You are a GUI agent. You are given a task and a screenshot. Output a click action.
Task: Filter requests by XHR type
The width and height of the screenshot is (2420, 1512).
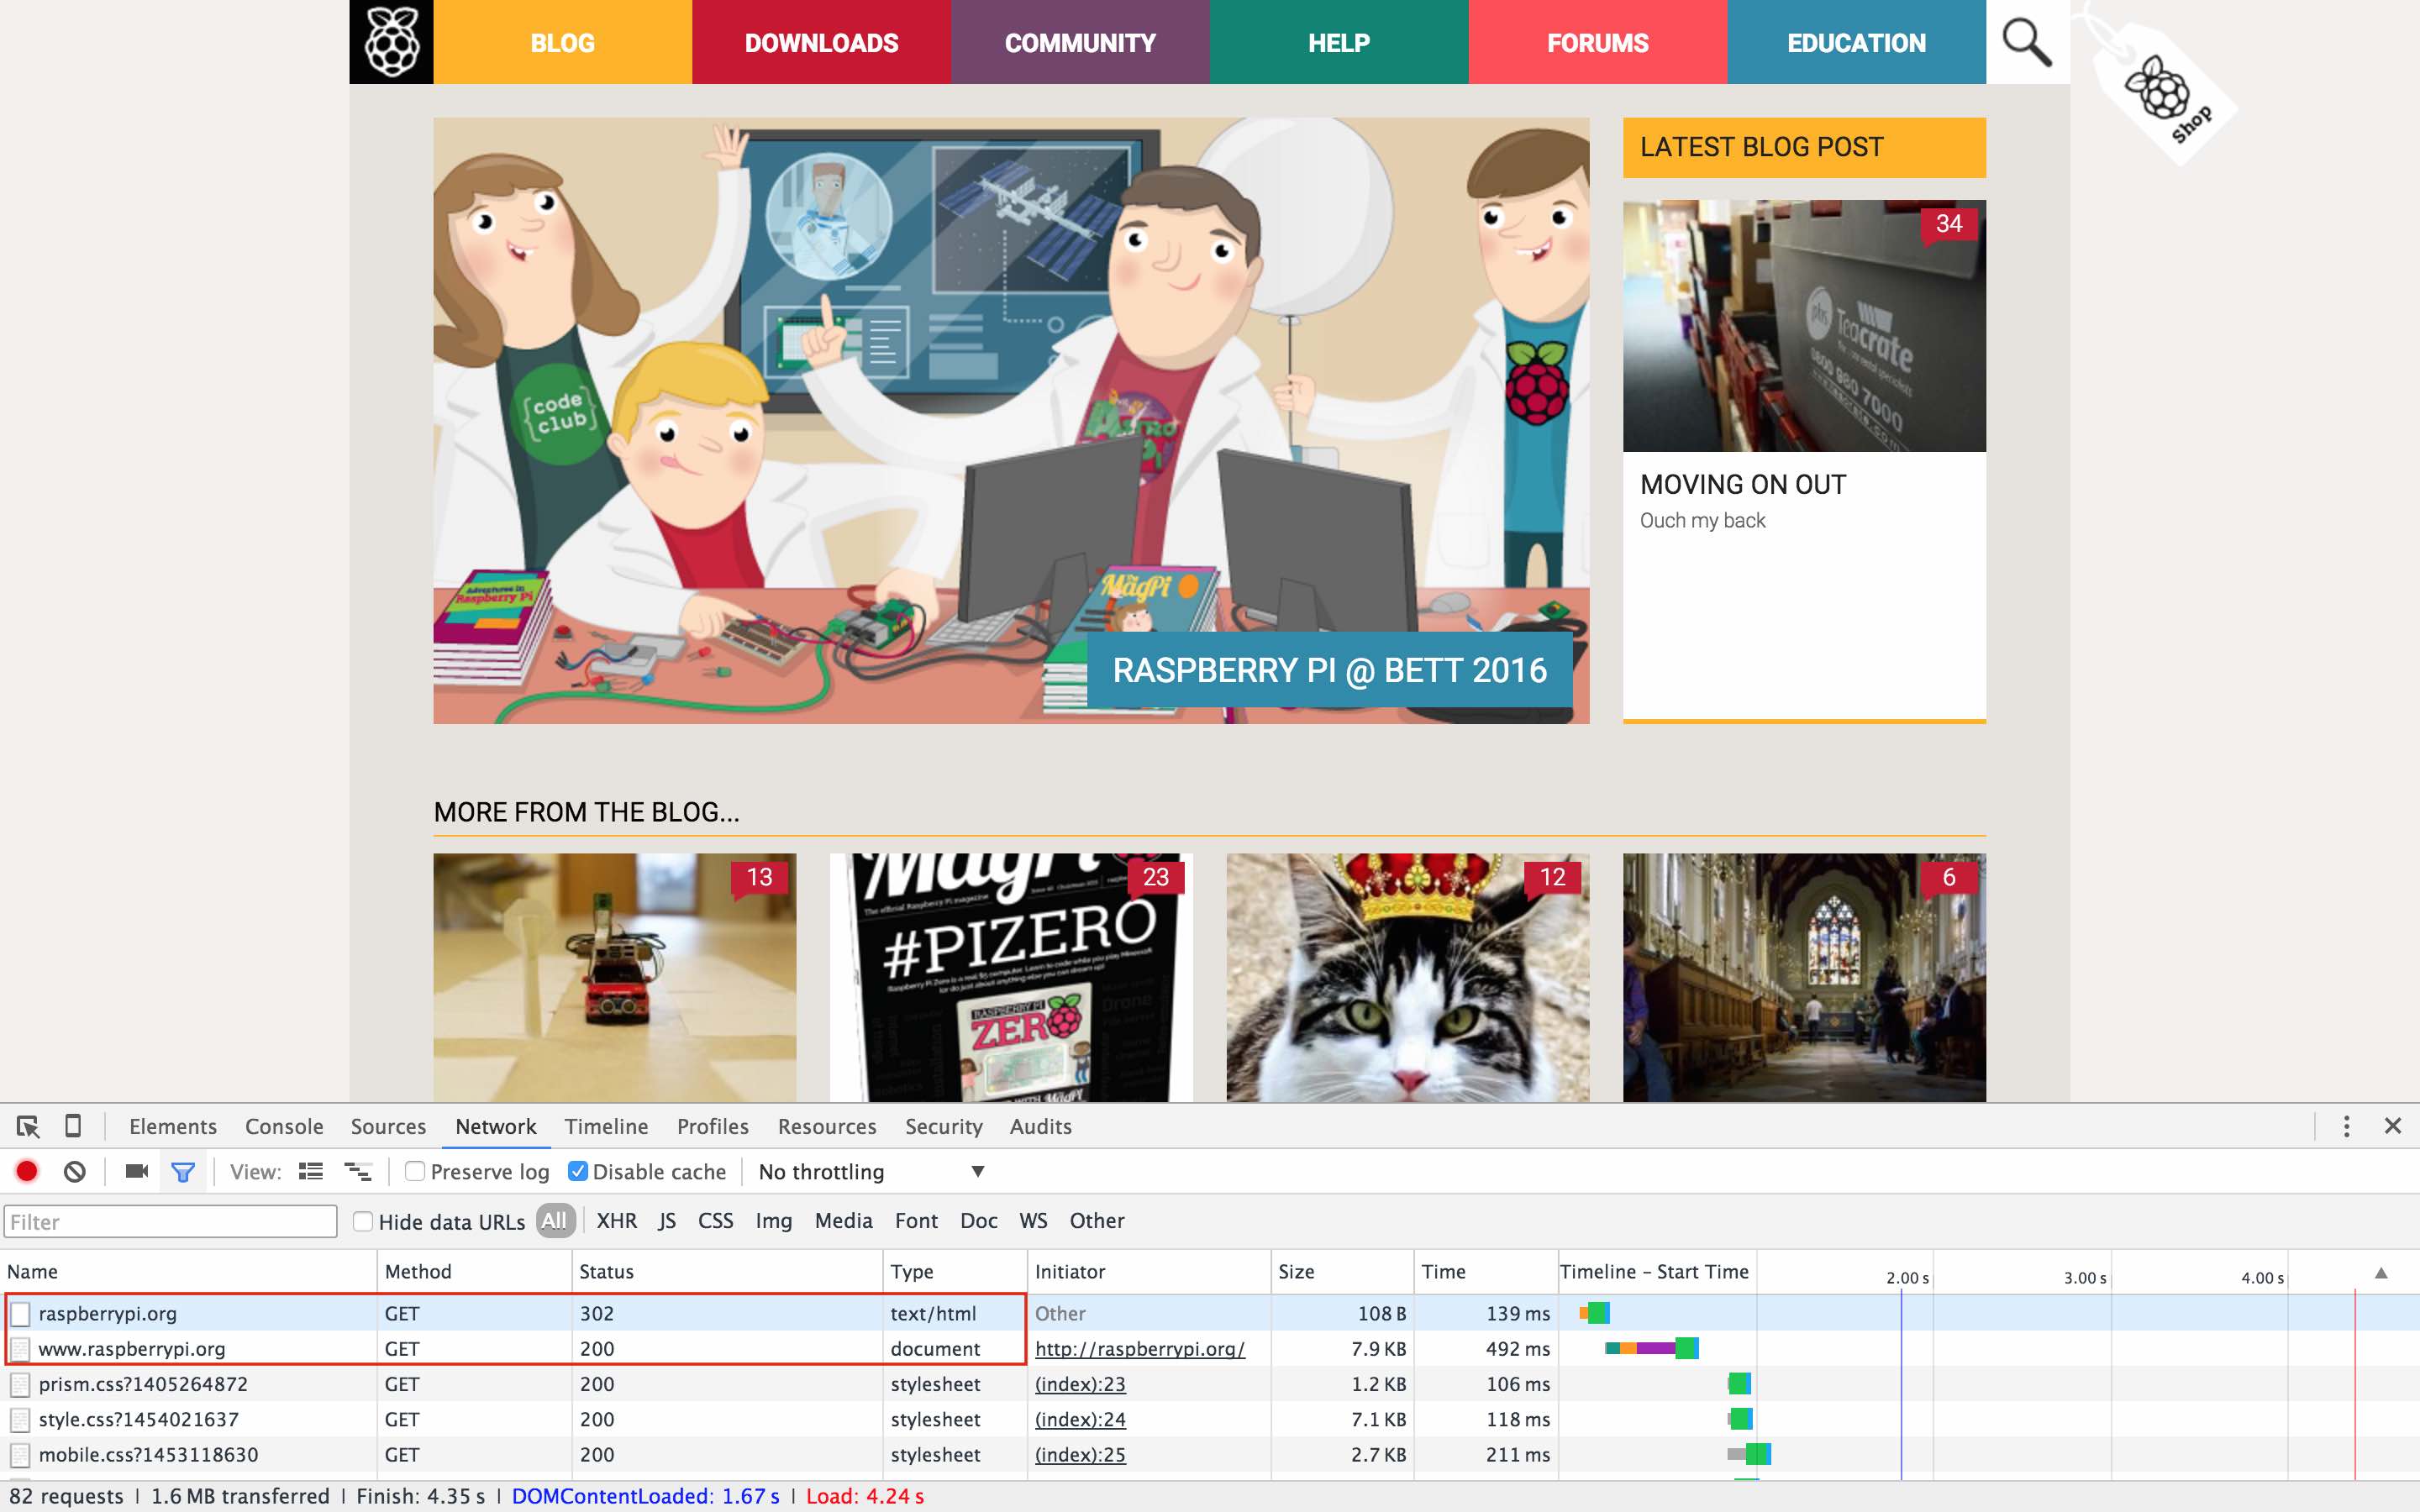pyautogui.click(x=616, y=1220)
